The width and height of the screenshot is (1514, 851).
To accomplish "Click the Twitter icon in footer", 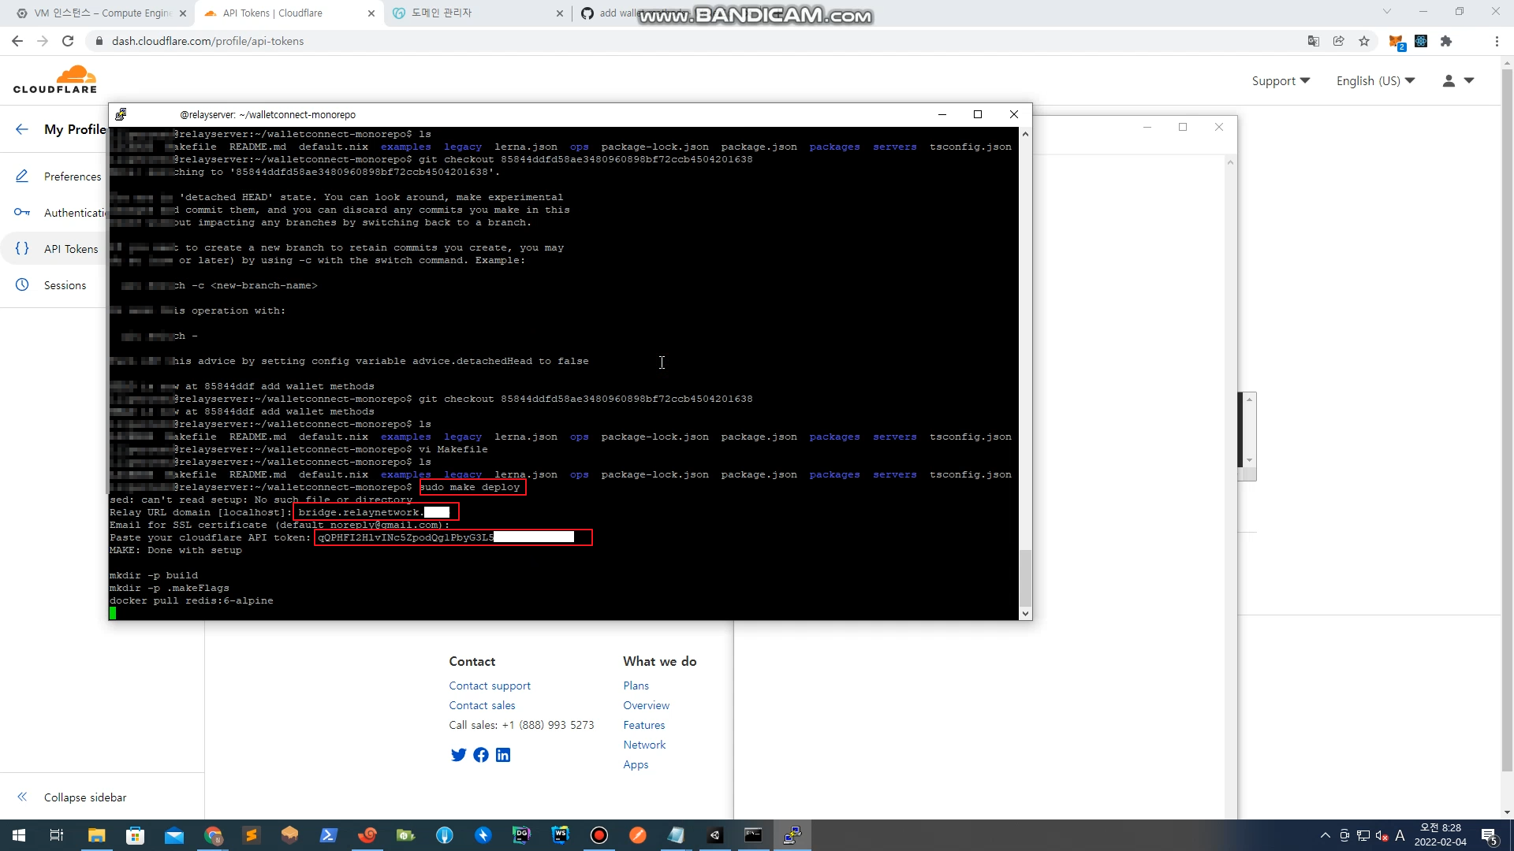I will 458,755.
